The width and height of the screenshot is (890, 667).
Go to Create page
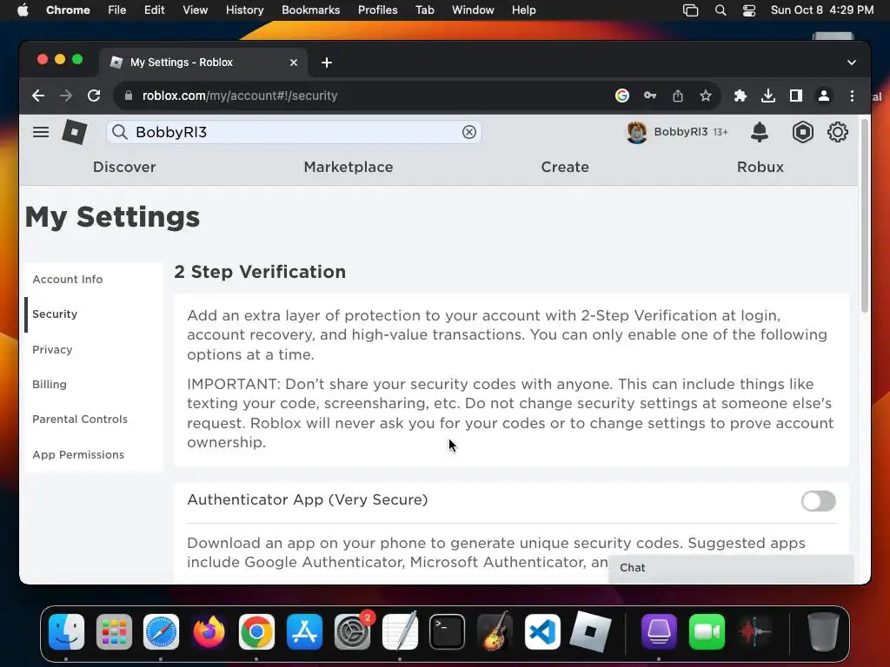click(x=565, y=167)
